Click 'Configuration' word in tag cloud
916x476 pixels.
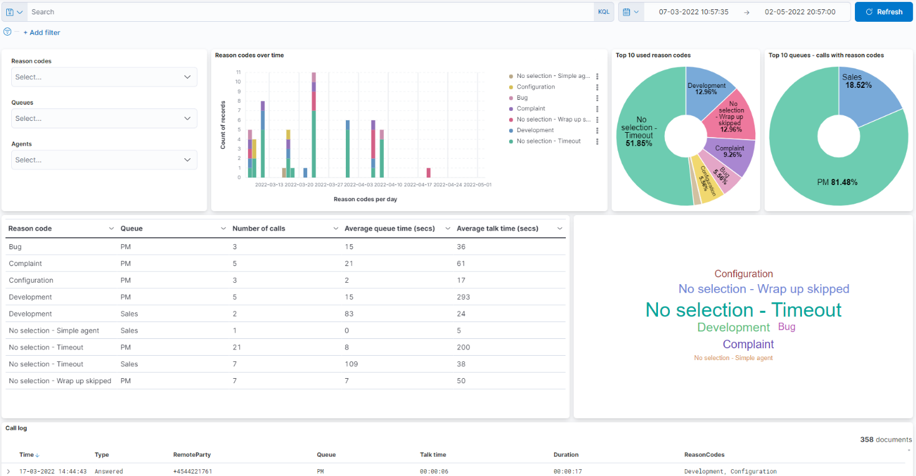point(743,274)
